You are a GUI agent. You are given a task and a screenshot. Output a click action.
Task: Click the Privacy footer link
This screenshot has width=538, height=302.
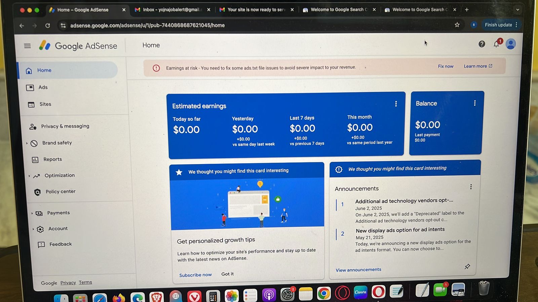[x=68, y=283]
